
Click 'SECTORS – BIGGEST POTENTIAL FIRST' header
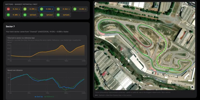click(x=21, y=4)
